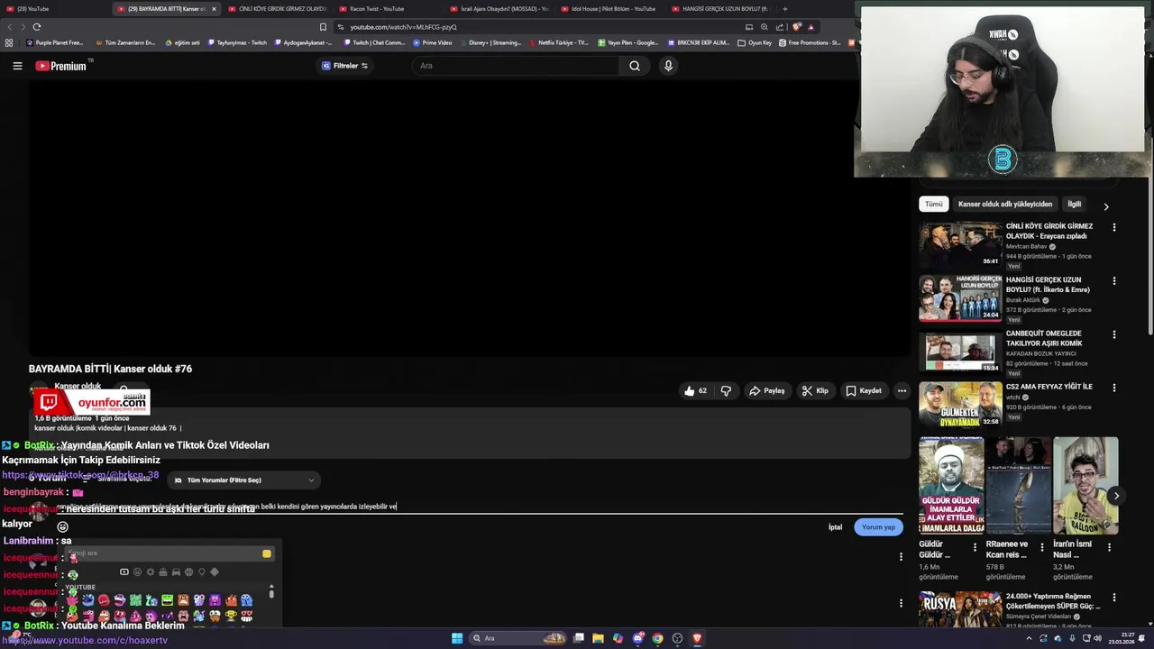Viewport: 1154px width, 649px height.
Task: Open the Brave Shields lion icon
Action: 797,27
